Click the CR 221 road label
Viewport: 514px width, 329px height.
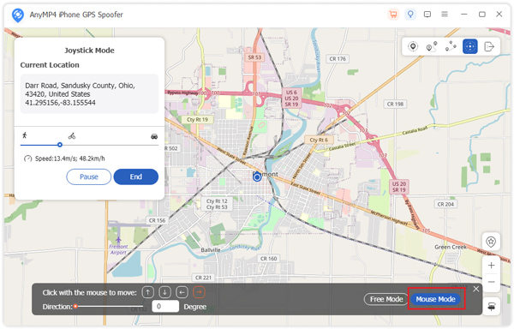(203, 278)
